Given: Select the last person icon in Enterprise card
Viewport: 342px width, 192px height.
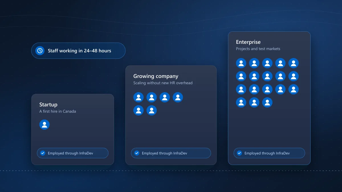Looking at the screenshot, I should coord(267,102).
